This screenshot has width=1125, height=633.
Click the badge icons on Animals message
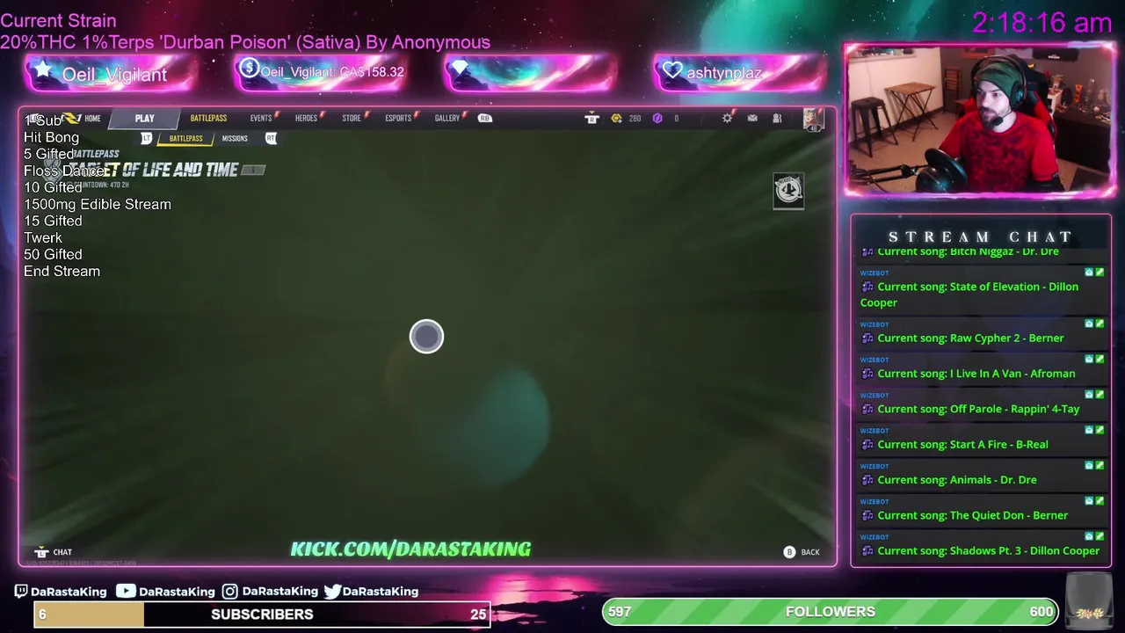pyautogui.click(x=1094, y=465)
